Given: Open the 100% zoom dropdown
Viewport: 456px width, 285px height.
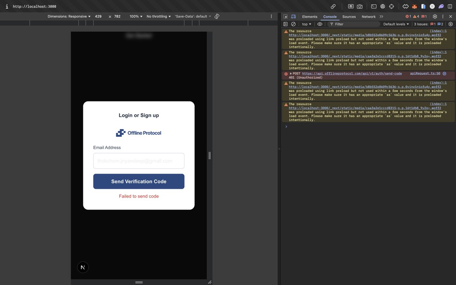Looking at the screenshot, I should click(x=136, y=16).
